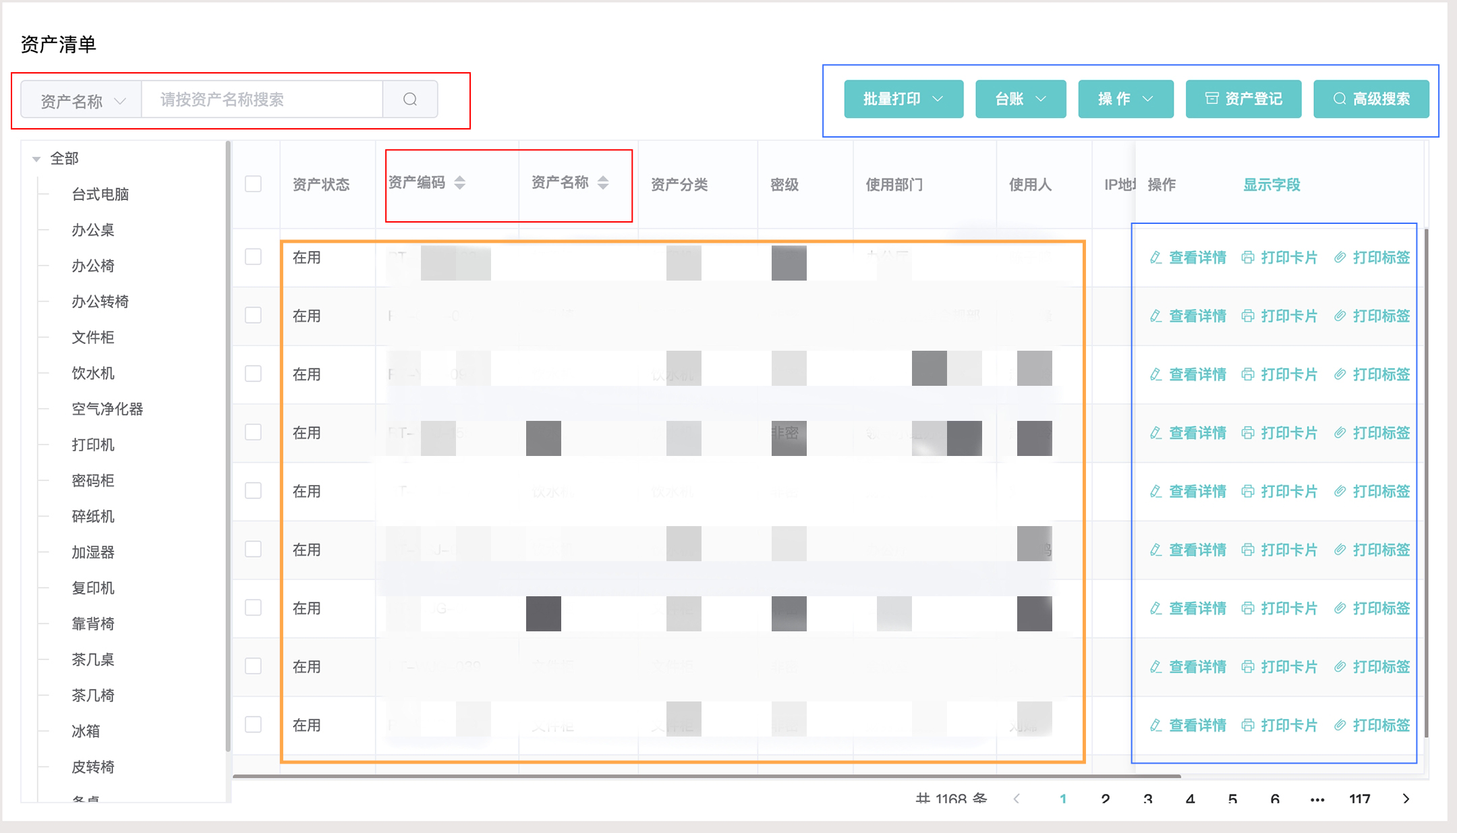1457x833 pixels.
Task: Click tag icon of 打印标签 in first row
Action: 1340,257
